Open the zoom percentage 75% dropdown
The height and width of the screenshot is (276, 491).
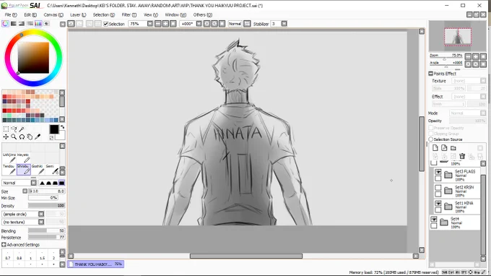pos(150,24)
